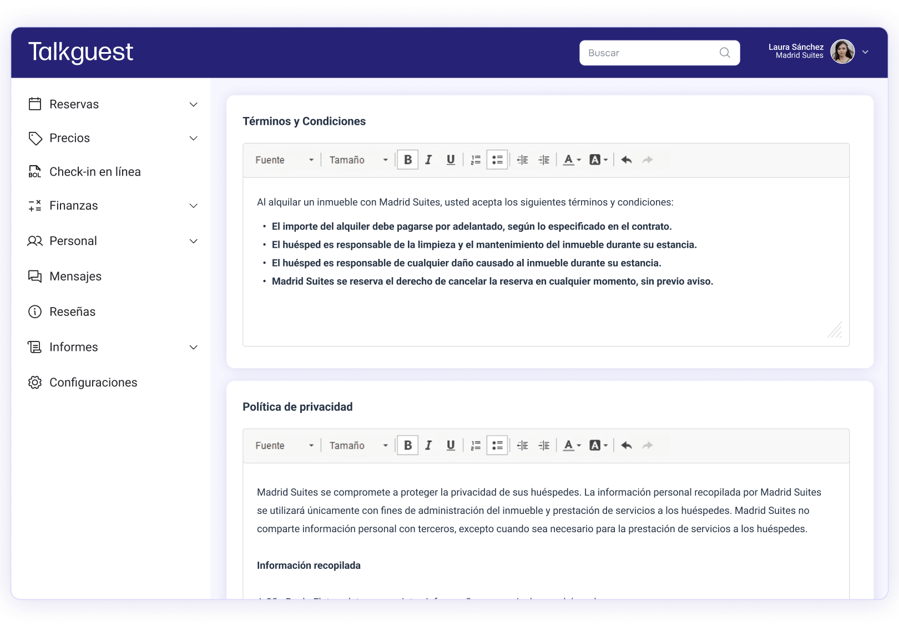Click the Precios tag icon
This screenshot has width=899, height=627.
click(x=35, y=138)
